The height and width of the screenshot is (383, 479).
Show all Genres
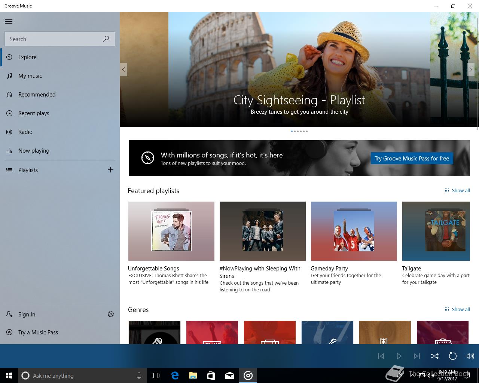point(457,310)
